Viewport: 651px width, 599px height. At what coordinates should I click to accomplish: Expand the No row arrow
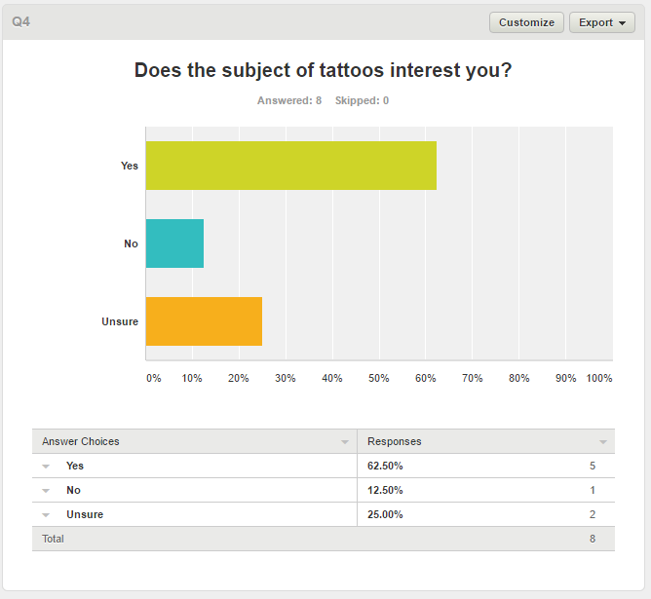[x=46, y=491]
